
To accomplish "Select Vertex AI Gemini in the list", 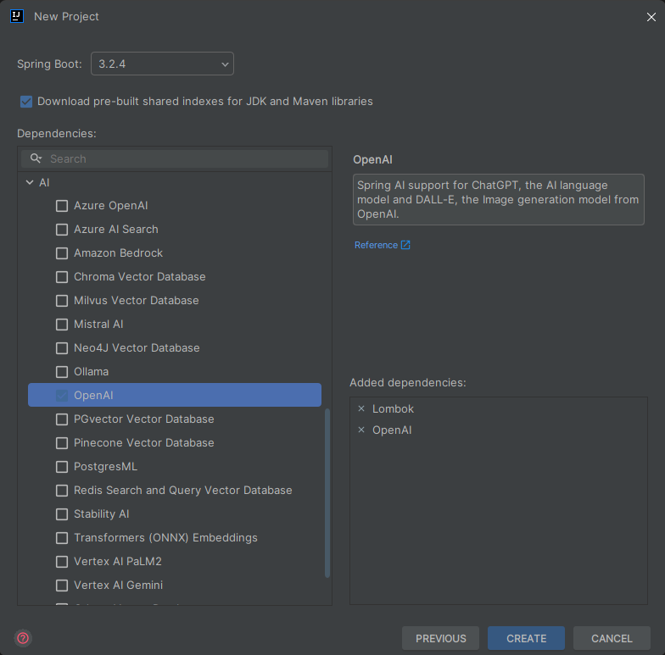I will [x=118, y=585].
